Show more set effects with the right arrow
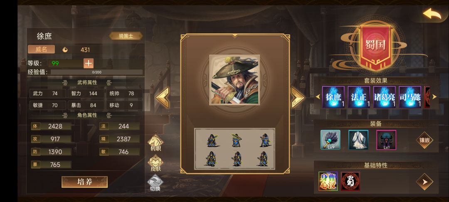 434,97
